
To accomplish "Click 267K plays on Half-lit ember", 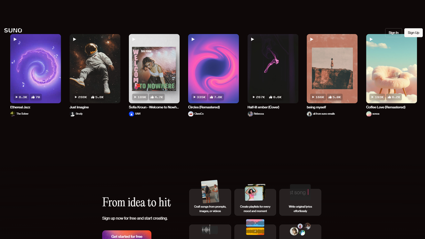I will (259, 97).
